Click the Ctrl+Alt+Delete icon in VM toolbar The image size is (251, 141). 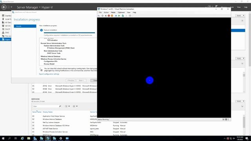[99, 16]
